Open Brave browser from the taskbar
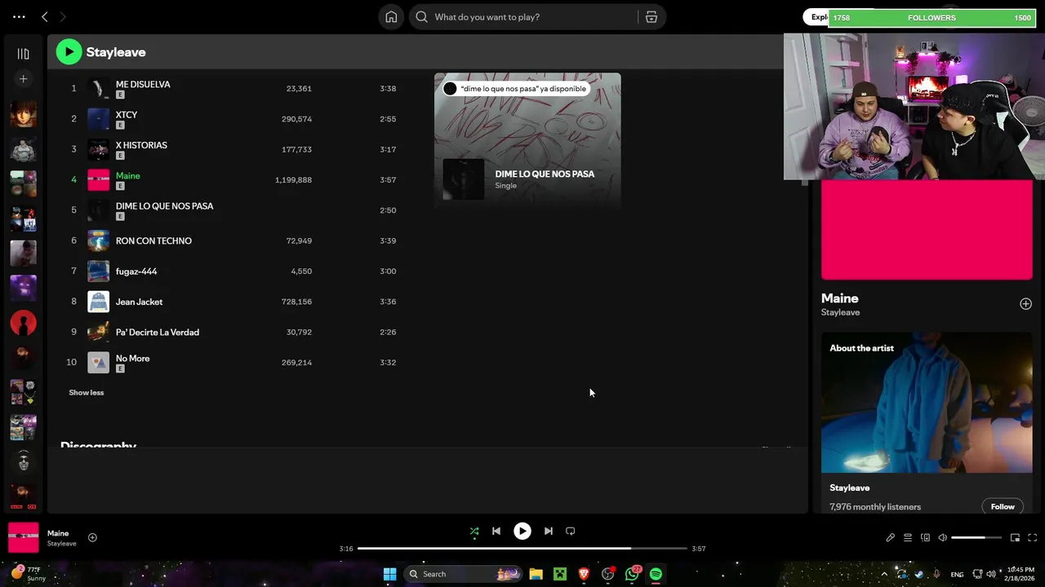This screenshot has width=1045, height=587. (584, 574)
